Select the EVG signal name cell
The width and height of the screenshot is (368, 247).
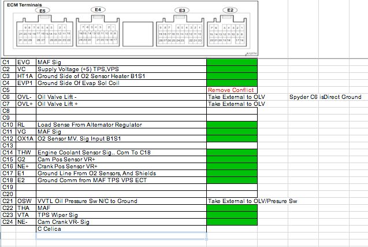click(26, 62)
